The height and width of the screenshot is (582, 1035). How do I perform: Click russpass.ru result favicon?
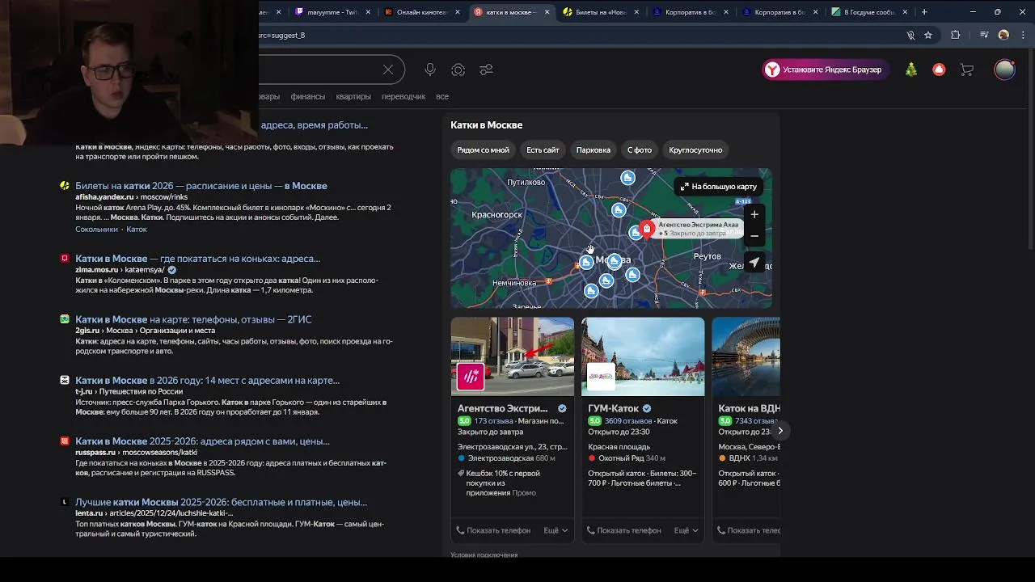(65, 441)
